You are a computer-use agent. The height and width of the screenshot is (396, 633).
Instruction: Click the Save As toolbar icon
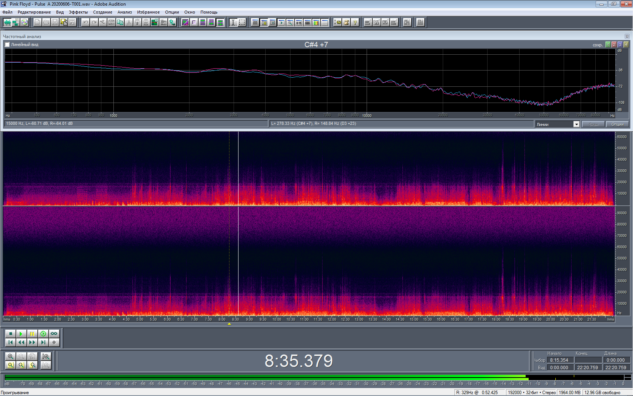tap(64, 22)
